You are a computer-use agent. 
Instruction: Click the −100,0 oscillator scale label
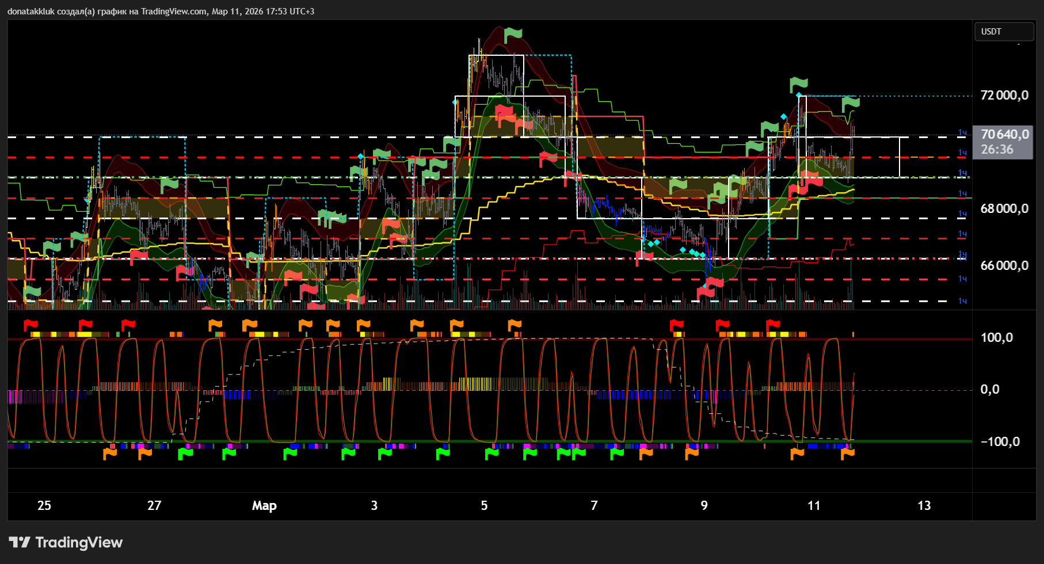pyautogui.click(x=1000, y=441)
